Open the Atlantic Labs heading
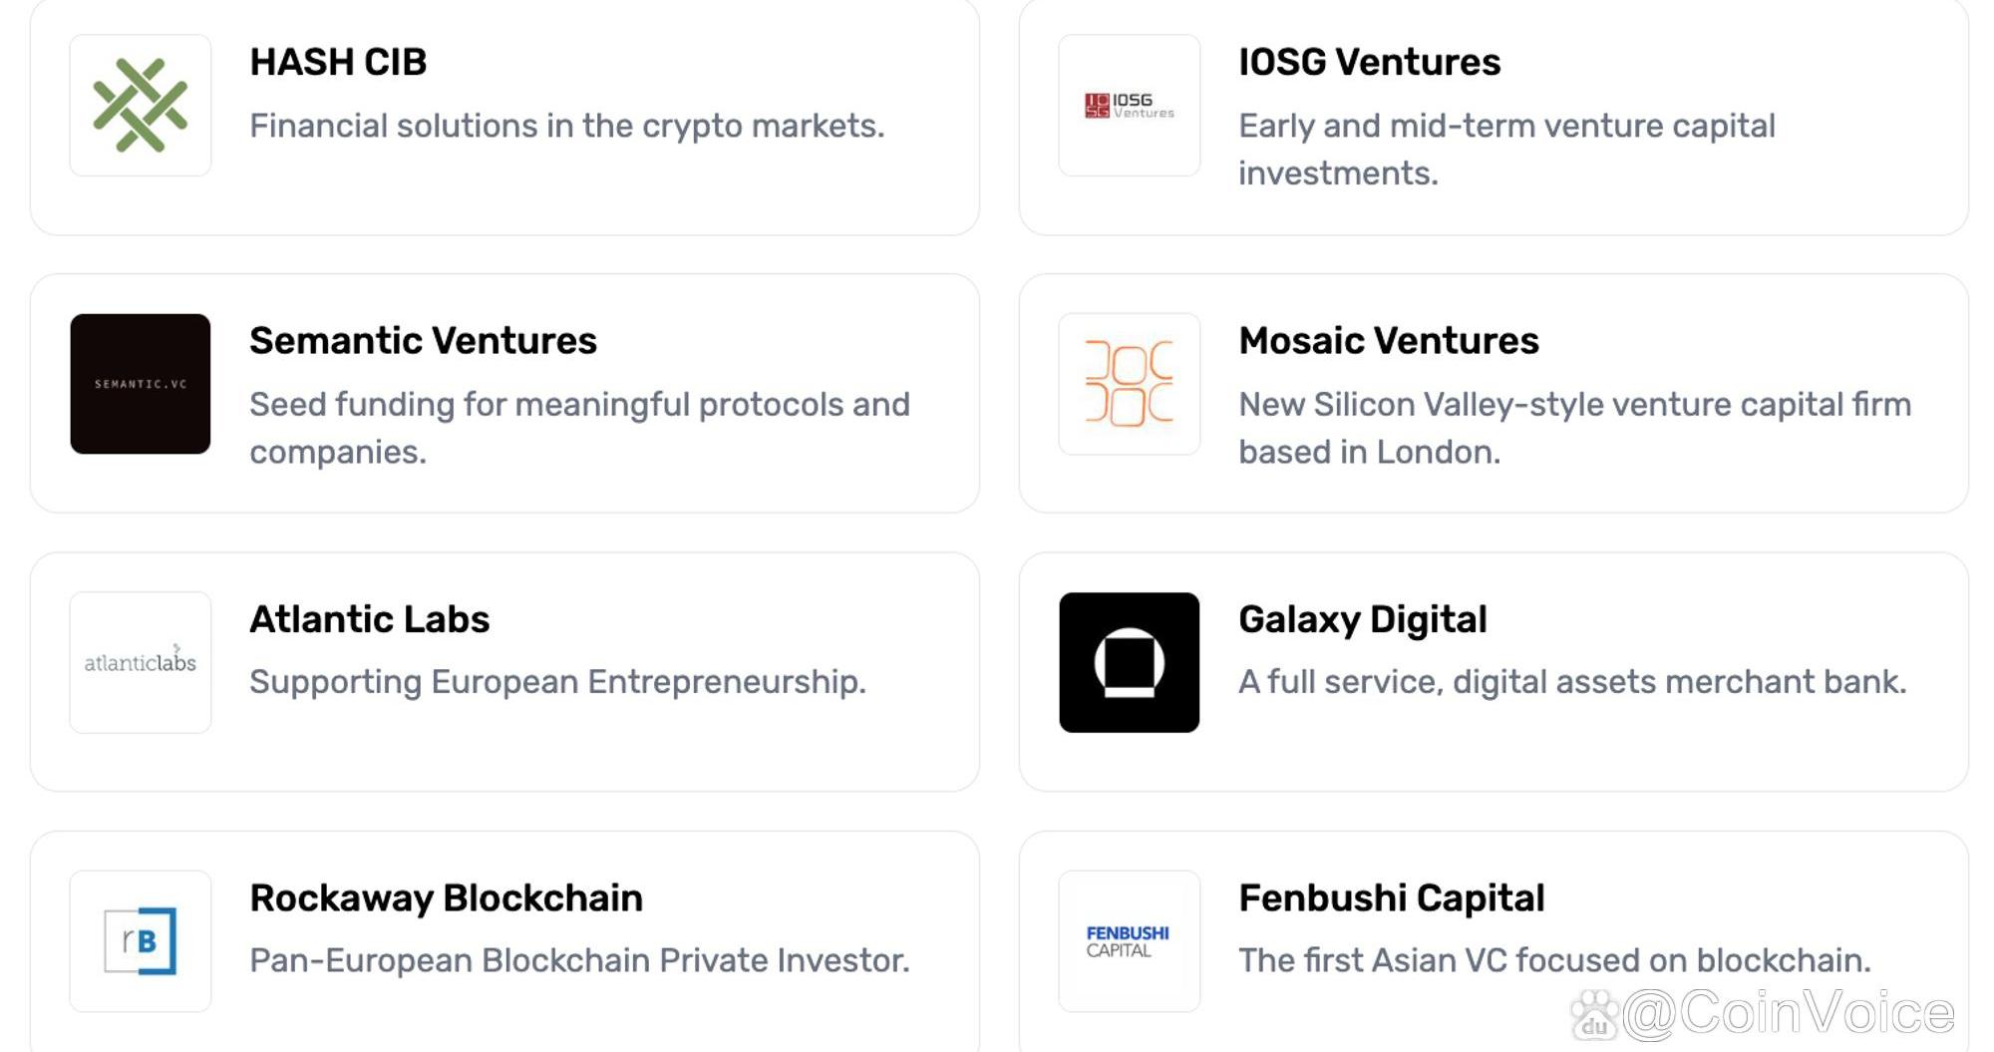 [x=369, y=619]
